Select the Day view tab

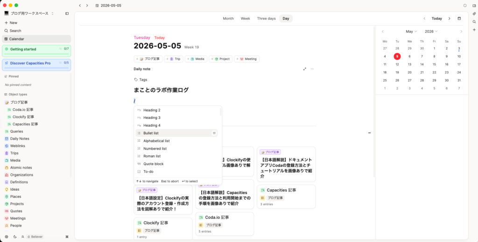286,19
